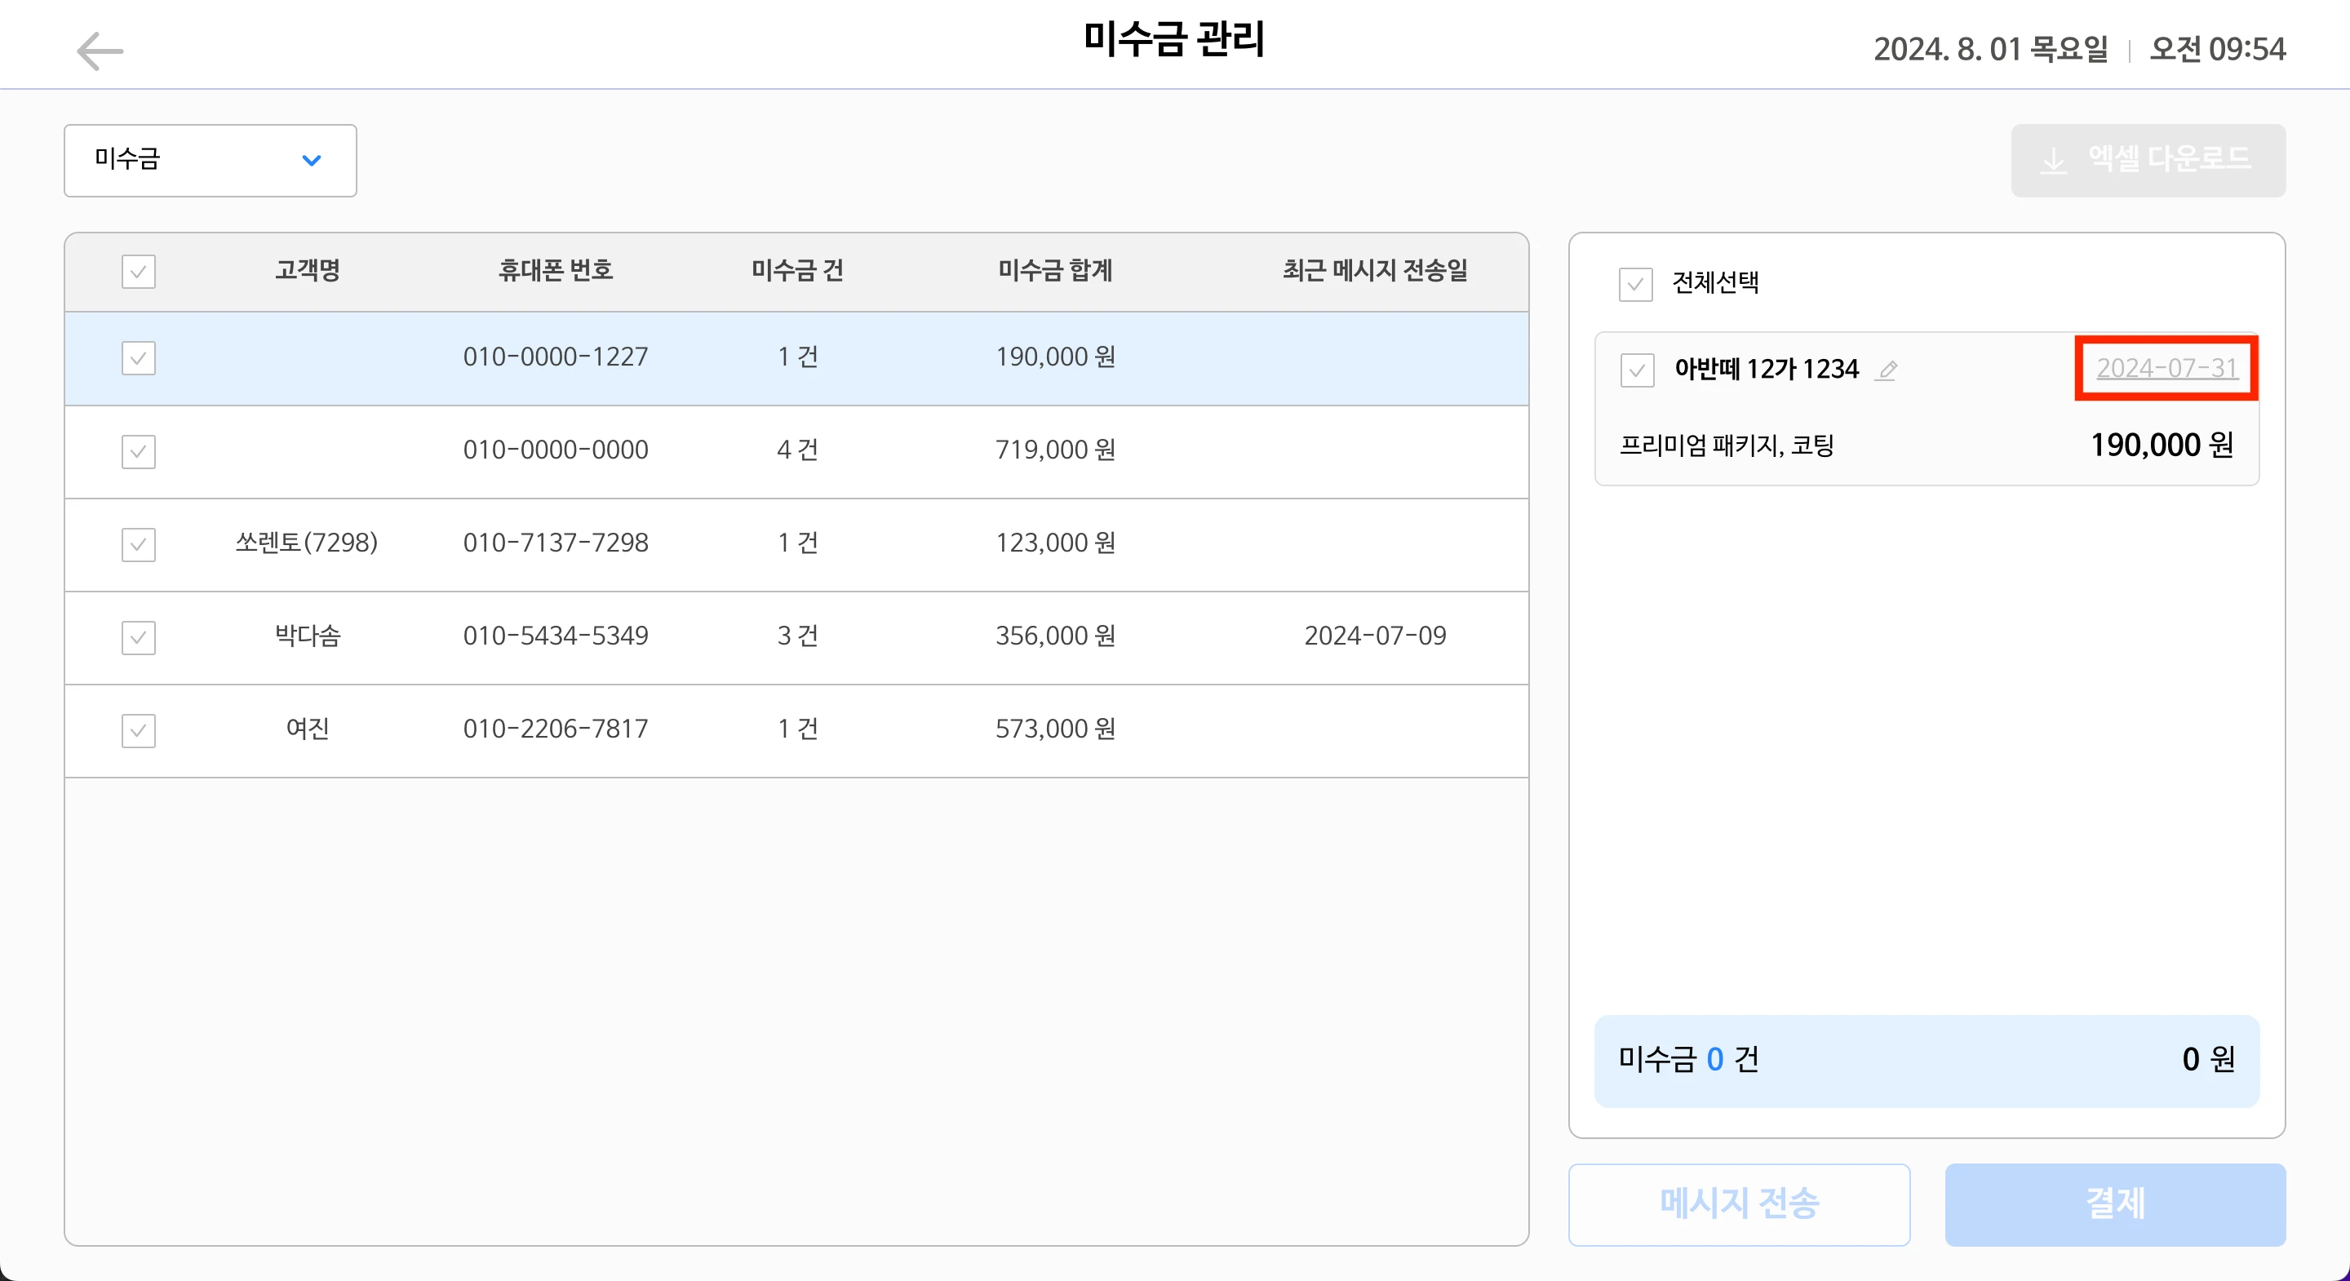This screenshot has height=1281, width=2350.
Task: Check the row for 010-0000-1227
Action: (x=139, y=358)
